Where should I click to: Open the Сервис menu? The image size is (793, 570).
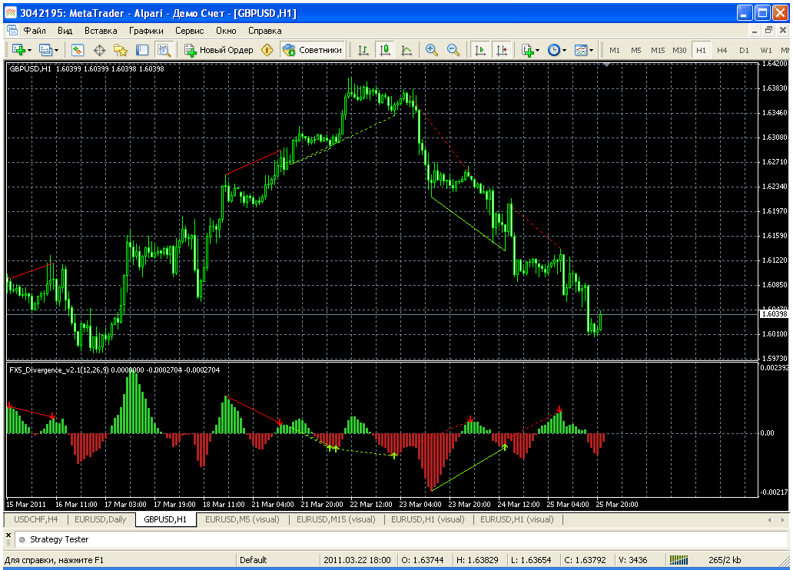[x=190, y=31]
